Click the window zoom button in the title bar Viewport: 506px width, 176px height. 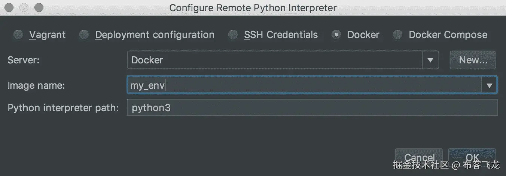[39, 7]
